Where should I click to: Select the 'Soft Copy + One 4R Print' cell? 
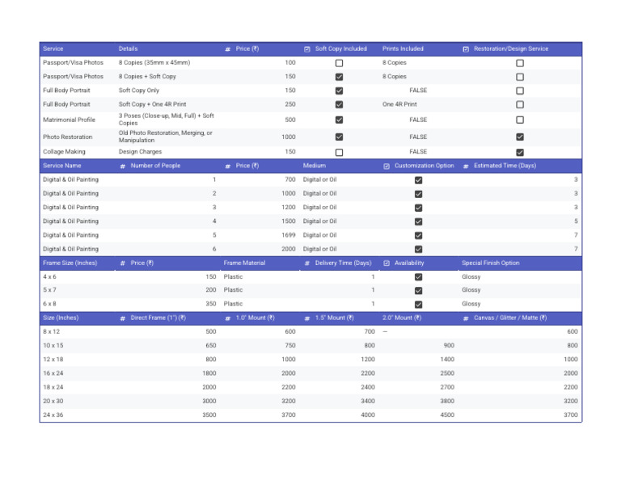[x=167, y=104]
